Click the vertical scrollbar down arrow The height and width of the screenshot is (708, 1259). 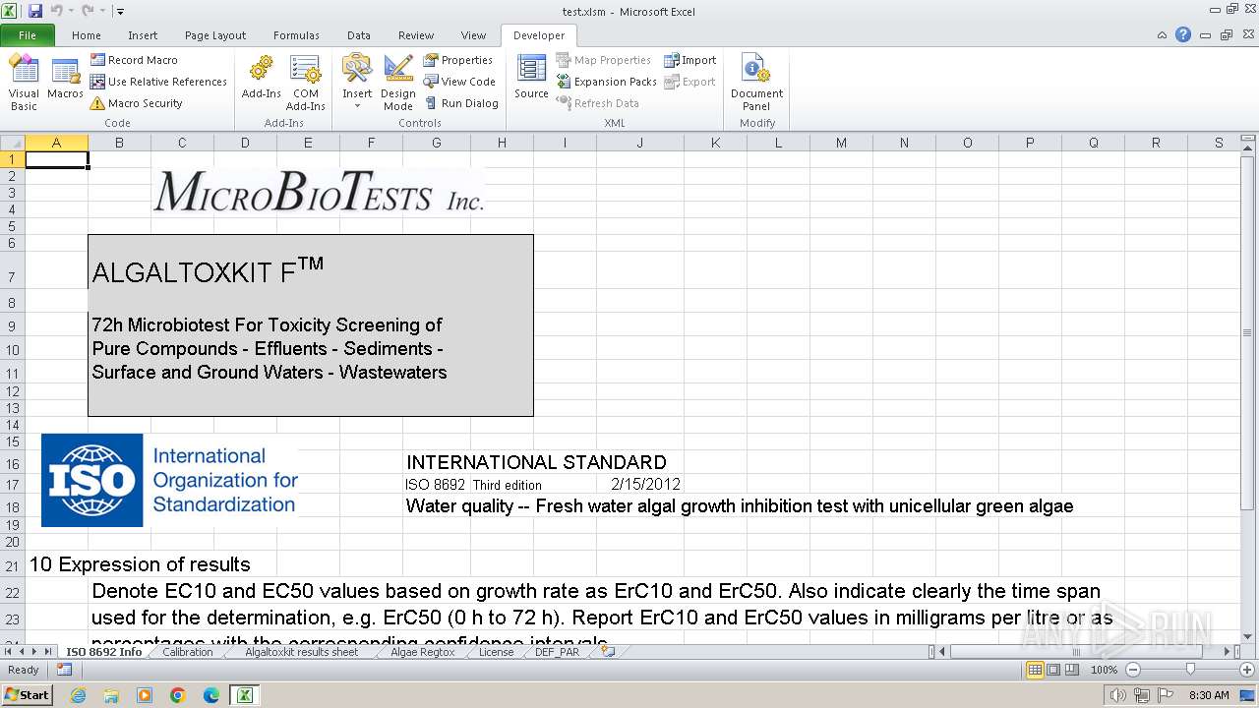click(1247, 636)
